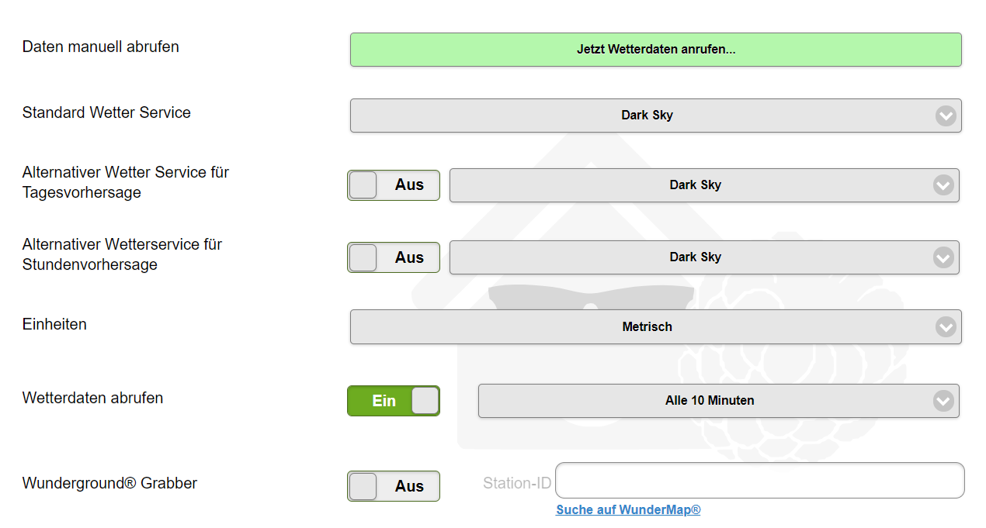Click the interval dropdown chevron icon
The image size is (986, 528).
point(943,401)
